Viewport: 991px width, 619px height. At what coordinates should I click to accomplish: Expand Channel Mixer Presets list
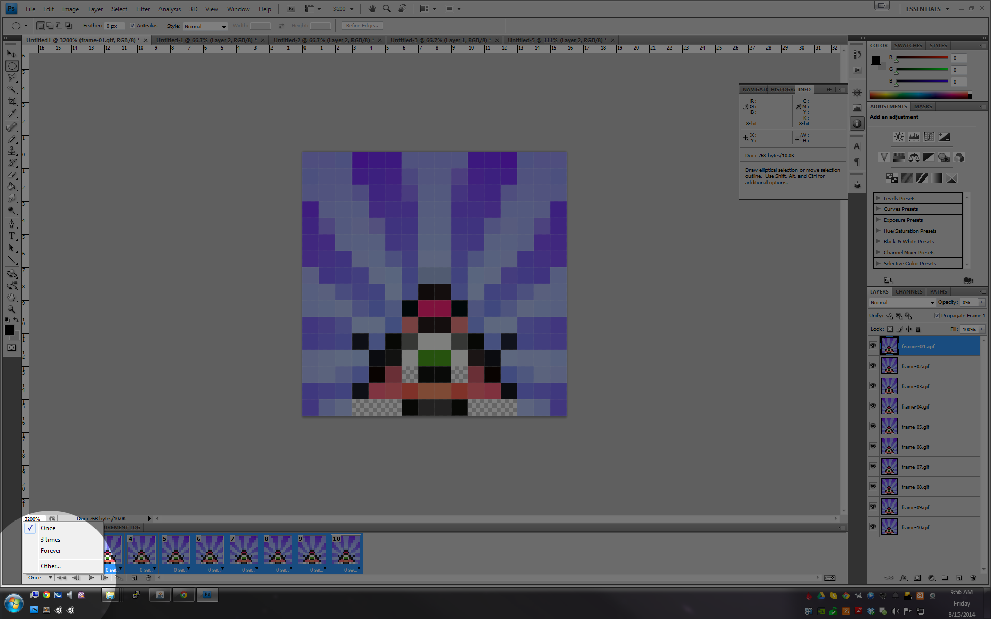click(878, 252)
